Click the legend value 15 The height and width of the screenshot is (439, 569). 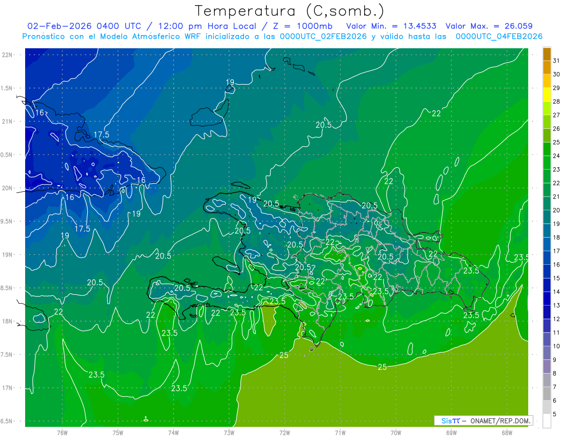[556, 278]
